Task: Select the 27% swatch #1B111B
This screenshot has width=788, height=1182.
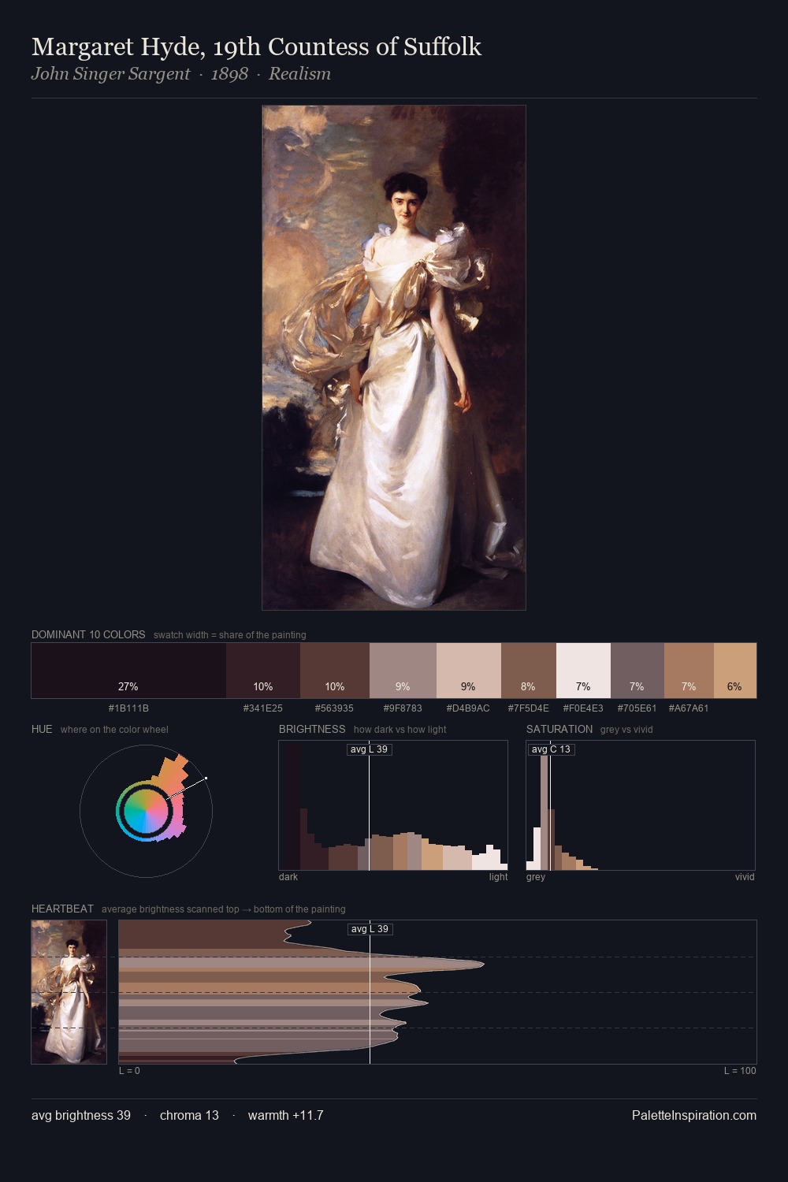Action: (128, 671)
